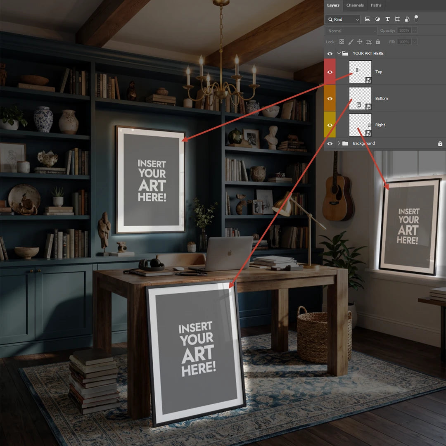Filter layers by type layer icon
446x446 pixels.
click(x=387, y=19)
